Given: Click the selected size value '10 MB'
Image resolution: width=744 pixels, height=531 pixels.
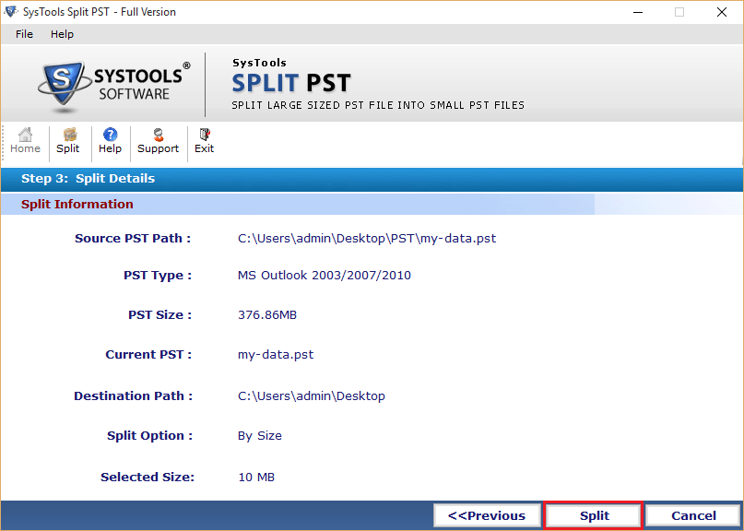Looking at the screenshot, I should (x=256, y=477).
